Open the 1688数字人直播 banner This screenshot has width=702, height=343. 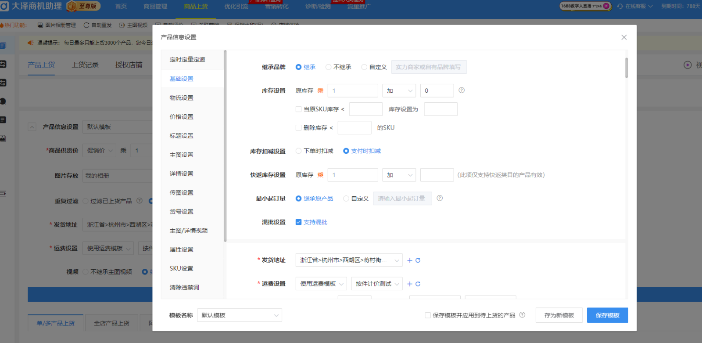[585, 6]
